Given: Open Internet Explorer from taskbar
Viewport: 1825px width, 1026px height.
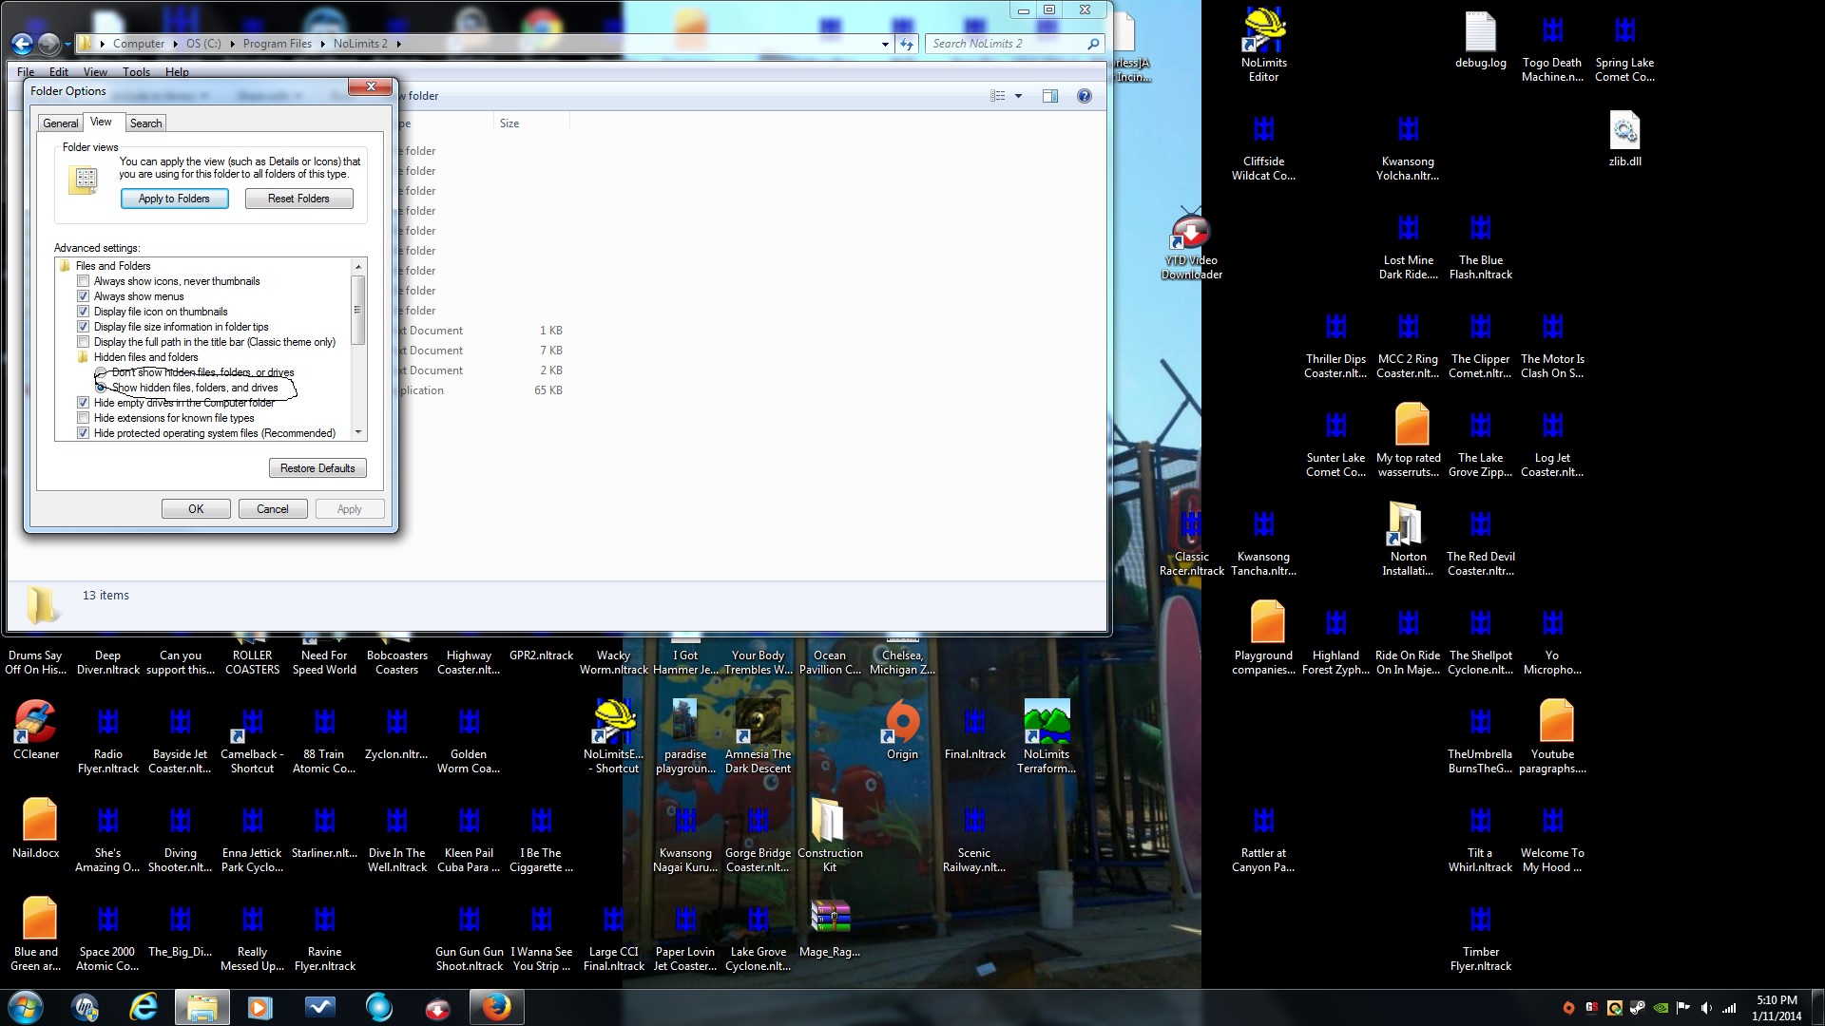Looking at the screenshot, I should 144,1007.
